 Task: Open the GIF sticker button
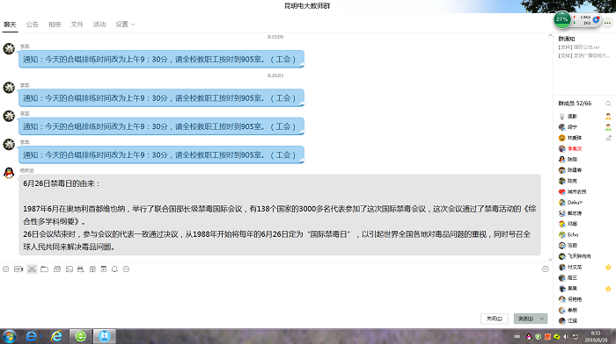click(x=18, y=269)
